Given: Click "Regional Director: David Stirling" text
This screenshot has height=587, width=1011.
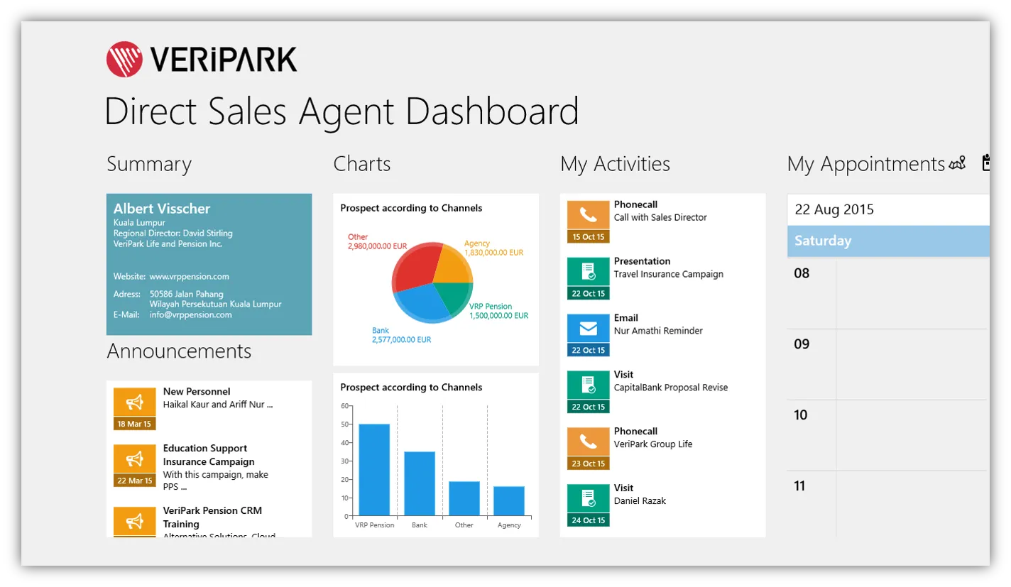Looking at the screenshot, I should coord(173,233).
